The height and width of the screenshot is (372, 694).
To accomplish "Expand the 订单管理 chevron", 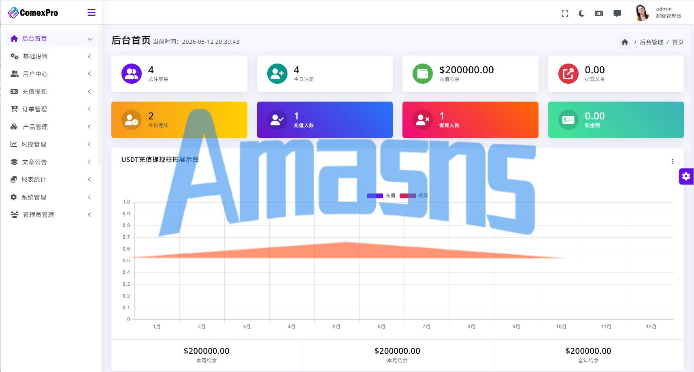I will point(89,109).
